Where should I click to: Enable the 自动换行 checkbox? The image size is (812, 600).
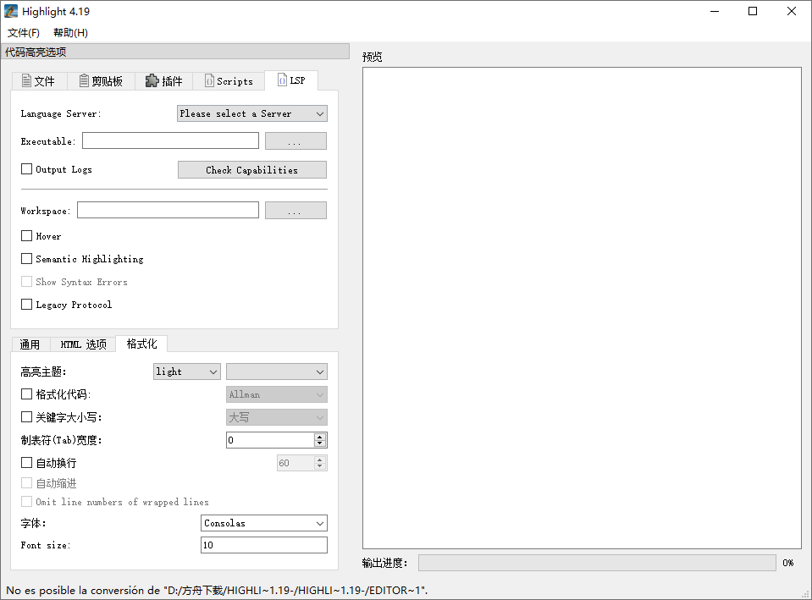point(26,462)
